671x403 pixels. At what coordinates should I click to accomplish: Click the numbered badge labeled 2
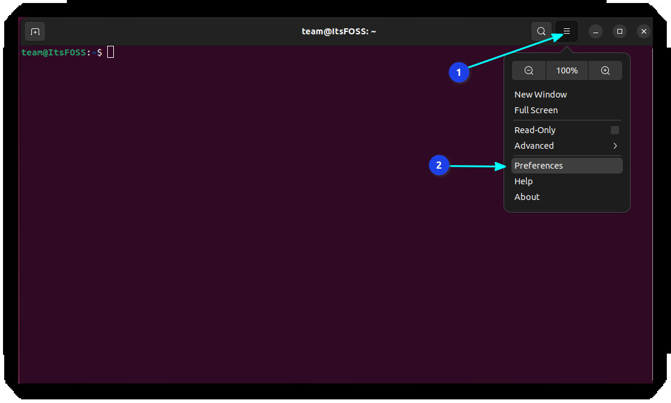click(439, 165)
